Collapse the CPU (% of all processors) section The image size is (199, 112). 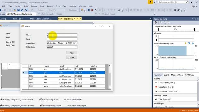tap(155, 57)
